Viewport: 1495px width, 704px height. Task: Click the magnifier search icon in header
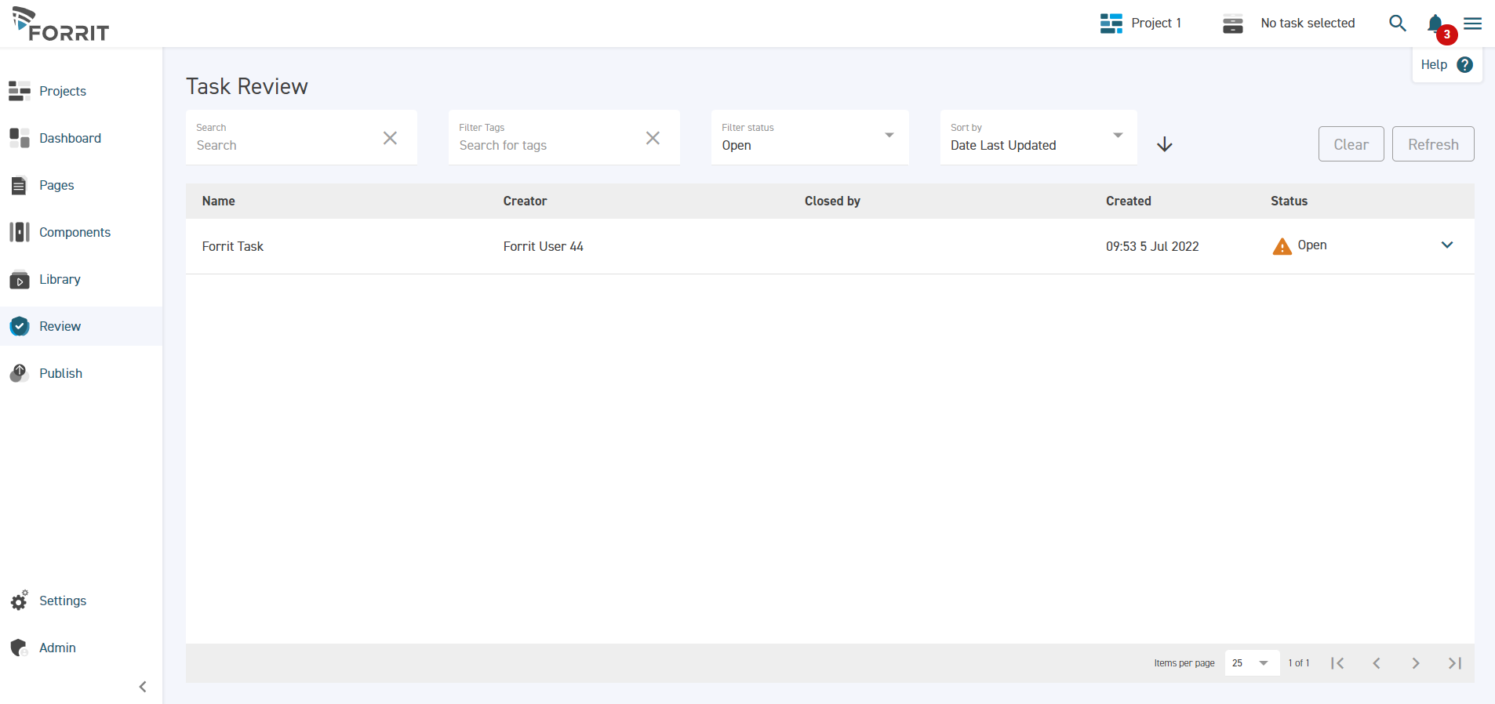point(1397,24)
